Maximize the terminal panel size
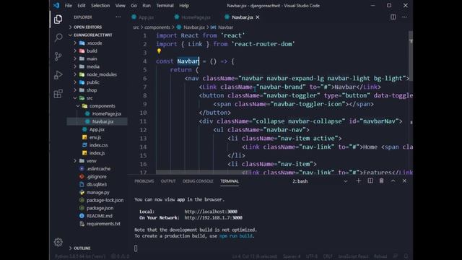The height and width of the screenshot is (260, 462). click(393, 181)
